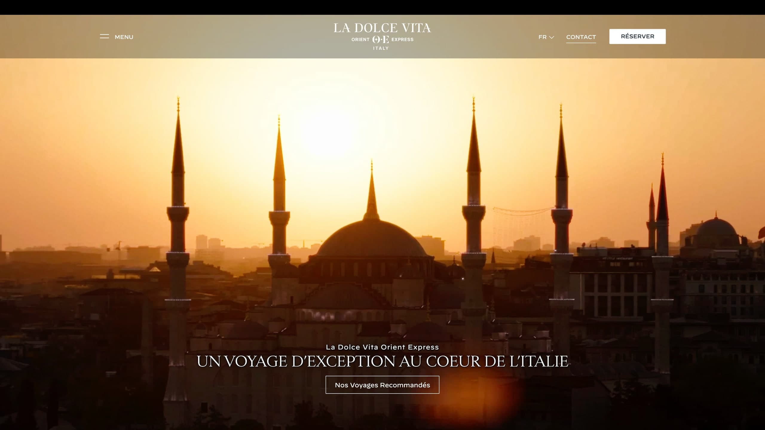Open the hamburger menu icon
The width and height of the screenshot is (765, 430).
tap(104, 36)
